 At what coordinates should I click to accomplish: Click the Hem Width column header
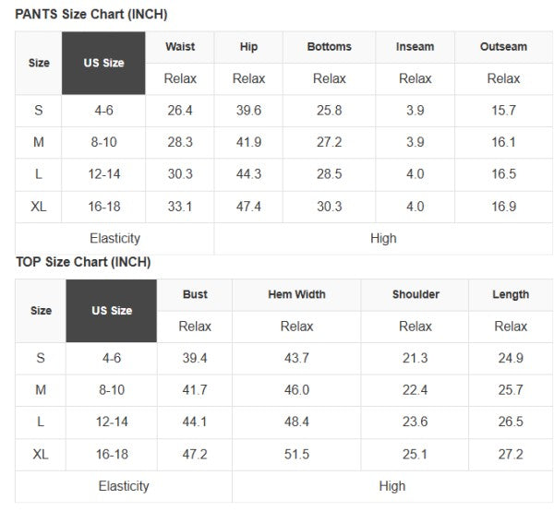click(296, 294)
